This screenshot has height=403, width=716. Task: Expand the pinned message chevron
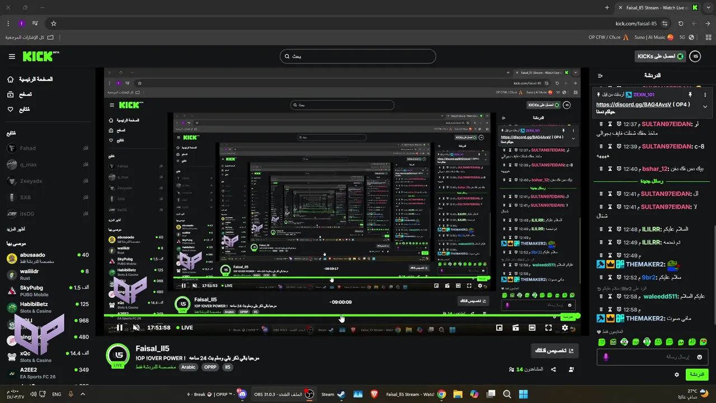[705, 106]
